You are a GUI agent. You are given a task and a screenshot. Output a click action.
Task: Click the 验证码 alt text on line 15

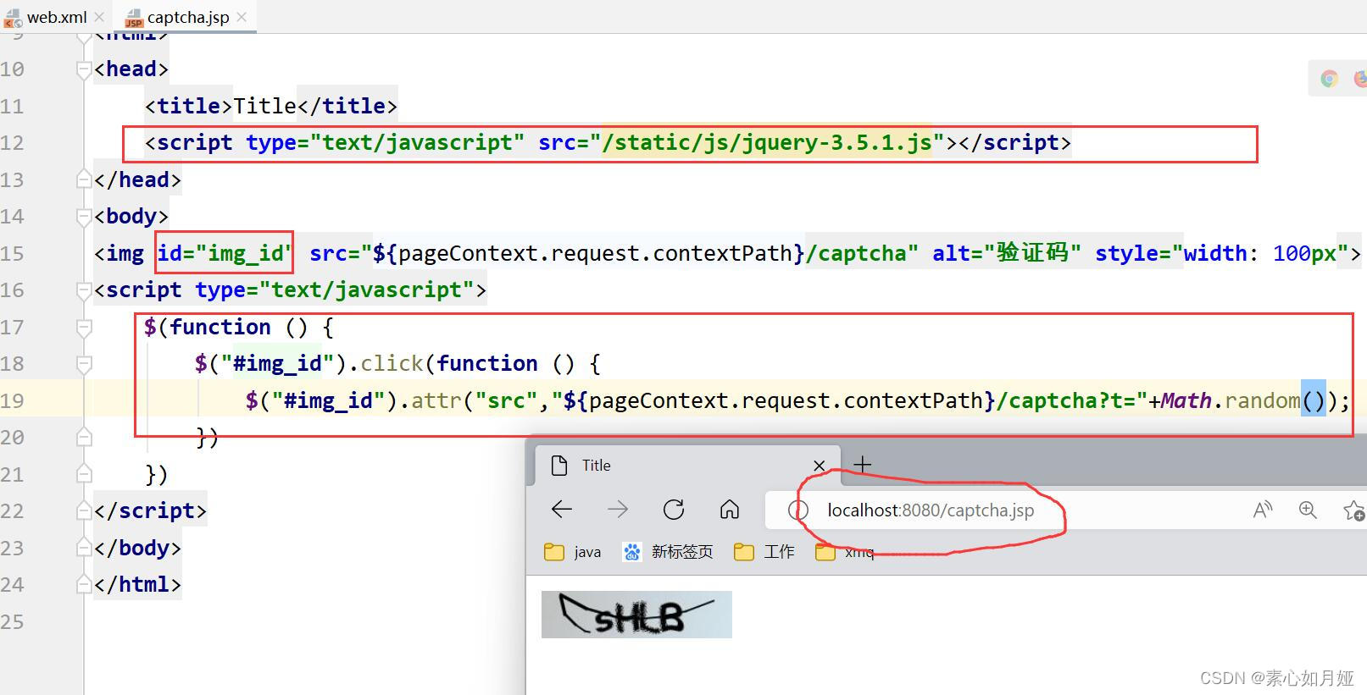click(x=1032, y=253)
